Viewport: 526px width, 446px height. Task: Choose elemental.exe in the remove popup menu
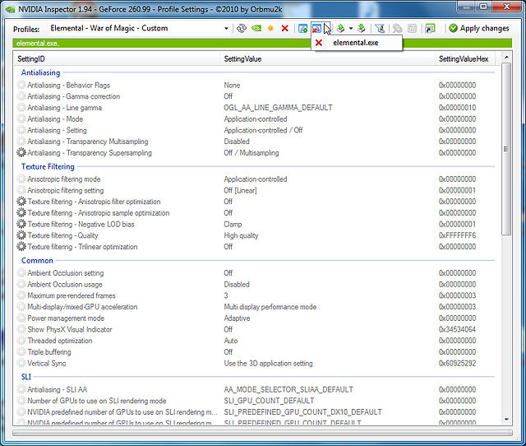(356, 43)
